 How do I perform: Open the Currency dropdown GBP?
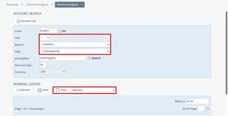pyautogui.click(x=53, y=72)
